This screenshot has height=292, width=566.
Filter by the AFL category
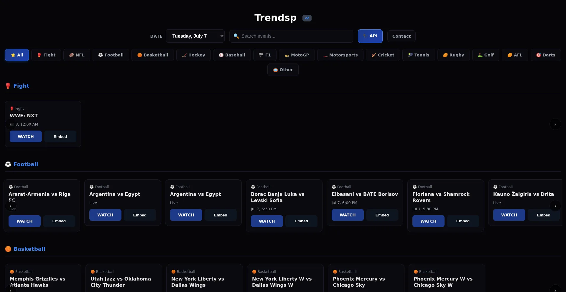(x=515, y=55)
